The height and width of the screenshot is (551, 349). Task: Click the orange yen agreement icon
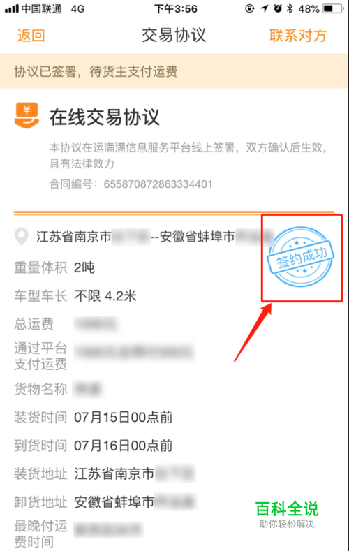pos(27,116)
